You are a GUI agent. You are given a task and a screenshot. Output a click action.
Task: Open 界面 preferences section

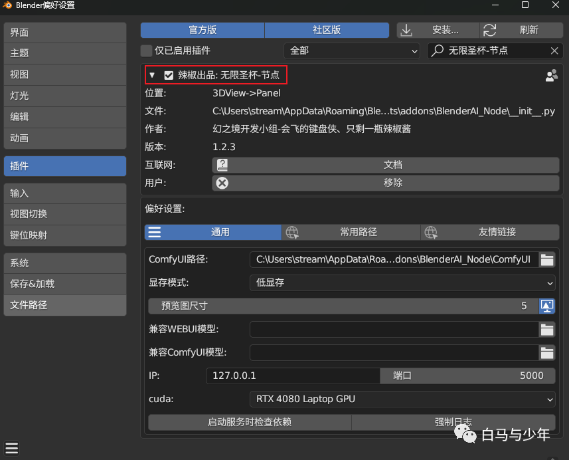click(65, 33)
